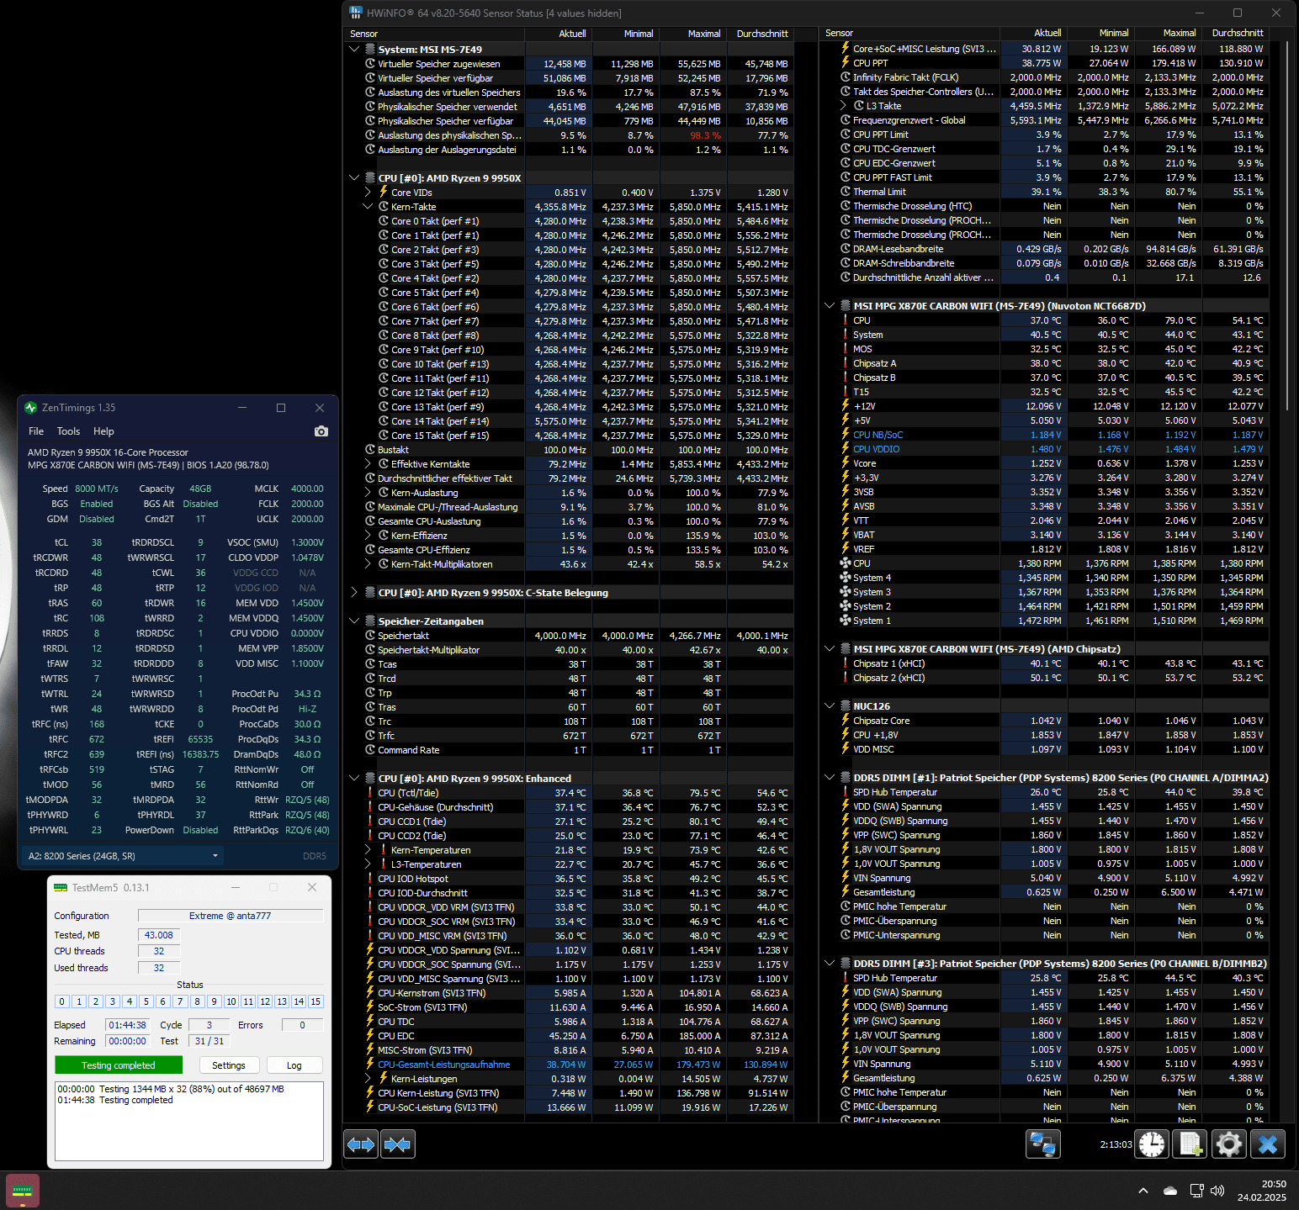This screenshot has height=1210, width=1299.
Task: Take screenshot with ZenTimings camera icon
Action: click(321, 431)
